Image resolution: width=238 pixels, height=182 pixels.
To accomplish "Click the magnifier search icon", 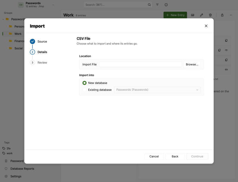I will (149, 5).
